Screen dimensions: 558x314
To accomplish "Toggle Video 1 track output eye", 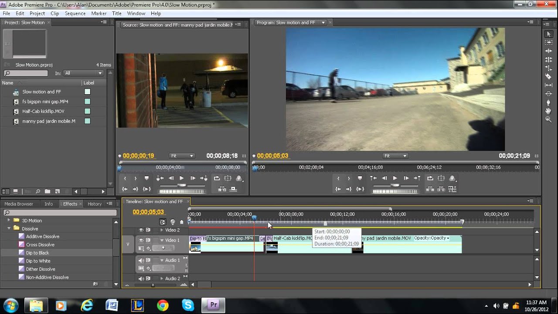I will pyautogui.click(x=141, y=240).
